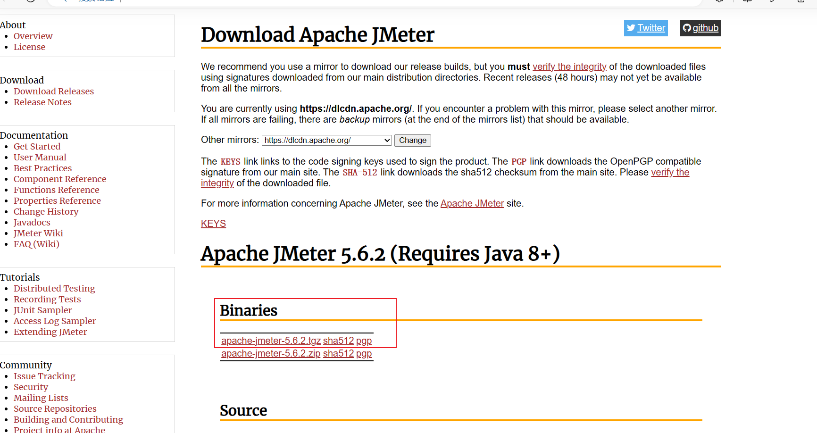Image resolution: width=817 pixels, height=433 pixels.
Task: Download apache-jmeter-5.6.2.zip binary
Action: (271, 353)
